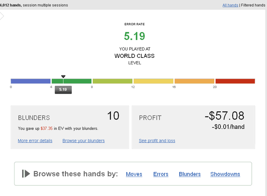
Task: Click the orange segment of the error scale
Action: pyautogui.click(x=194, y=81)
